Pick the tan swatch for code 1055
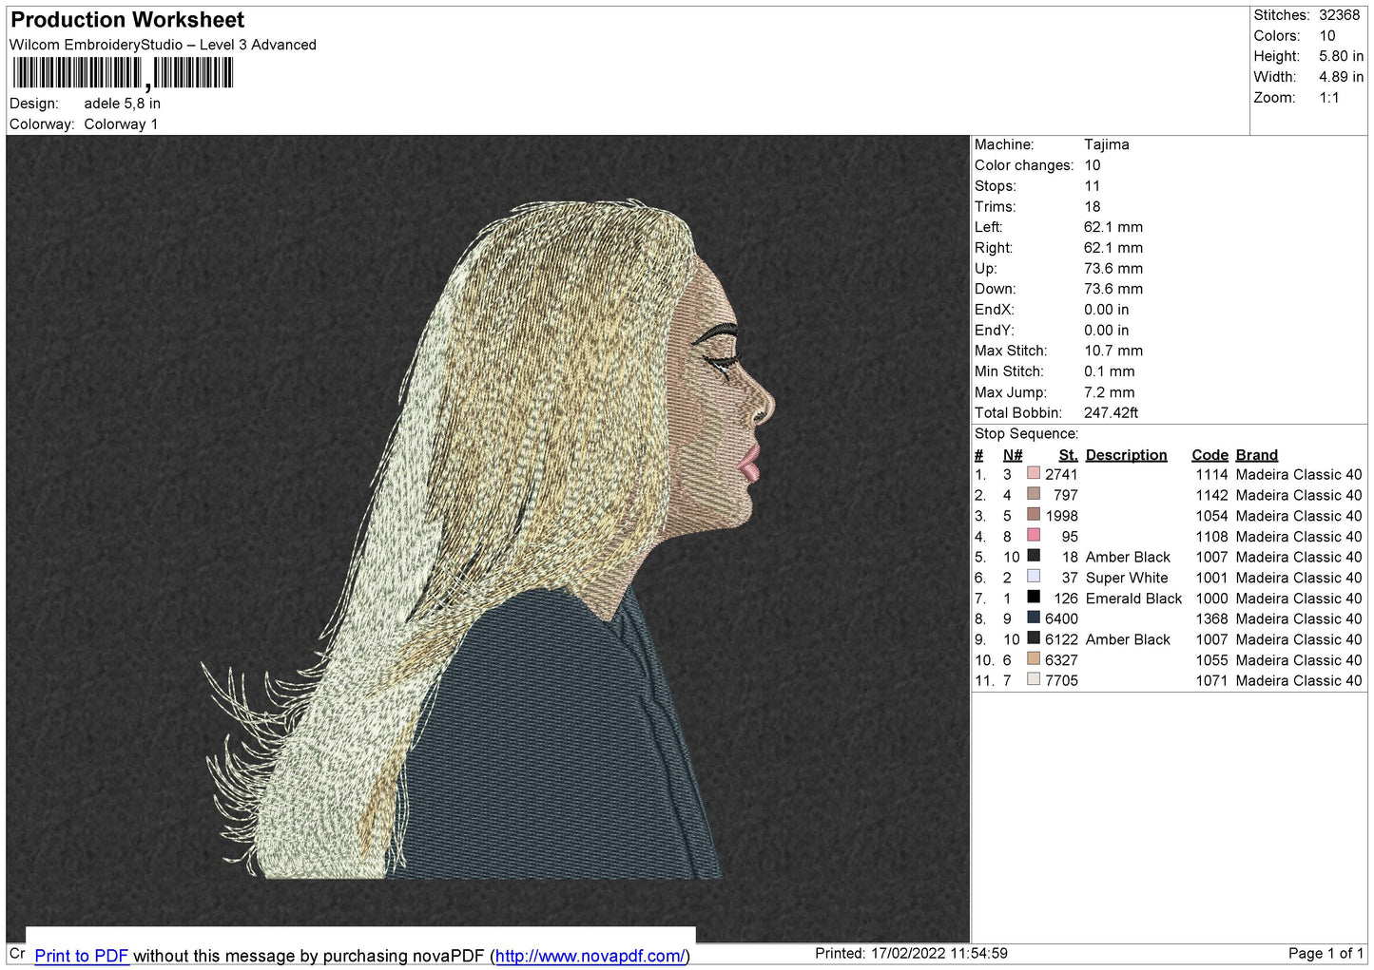1374x970 pixels. (1034, 658)
